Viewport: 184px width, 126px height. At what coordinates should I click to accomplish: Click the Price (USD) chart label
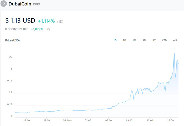12,40
